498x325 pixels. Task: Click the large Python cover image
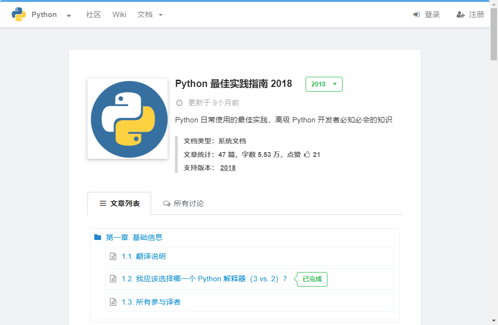point(127,119)
